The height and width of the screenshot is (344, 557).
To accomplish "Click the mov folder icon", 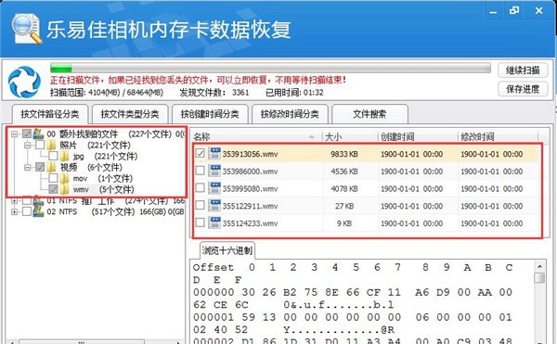I will [65, 178].
